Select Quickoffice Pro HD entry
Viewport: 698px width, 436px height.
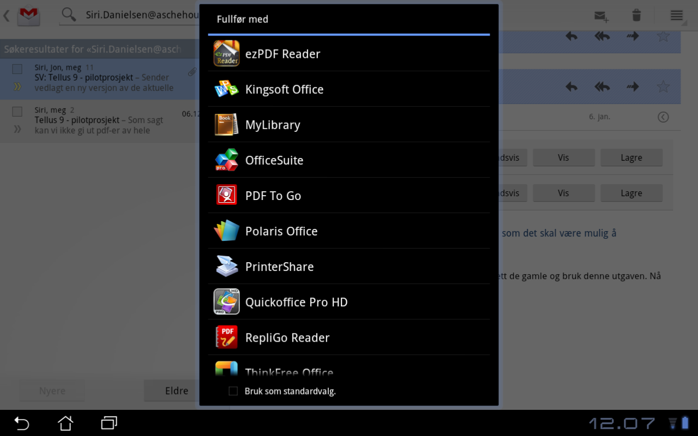[349, 301]
